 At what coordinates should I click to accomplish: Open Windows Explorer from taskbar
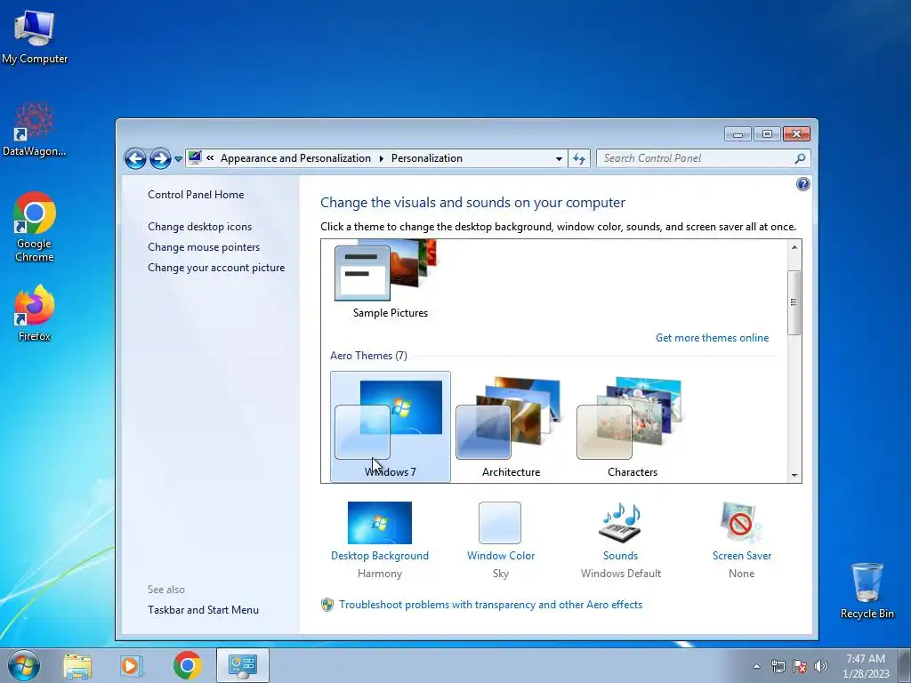[77, 665]
